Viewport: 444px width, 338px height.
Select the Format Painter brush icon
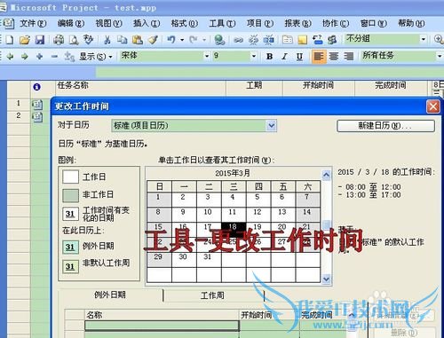[x=153, y=40]
